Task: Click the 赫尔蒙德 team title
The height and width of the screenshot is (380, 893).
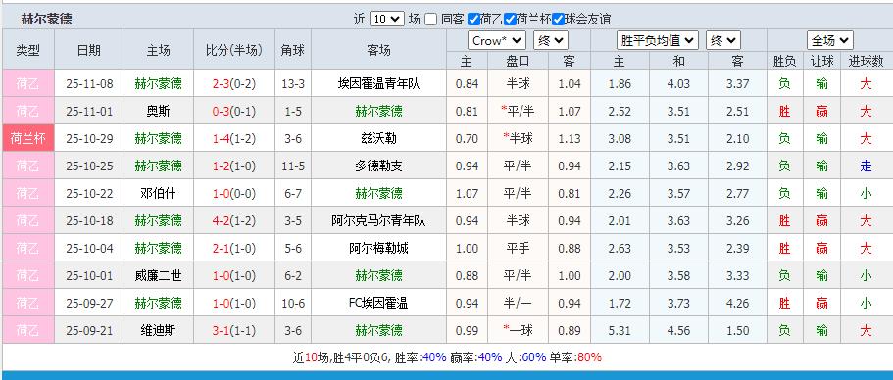Action: tap(47, 20)
